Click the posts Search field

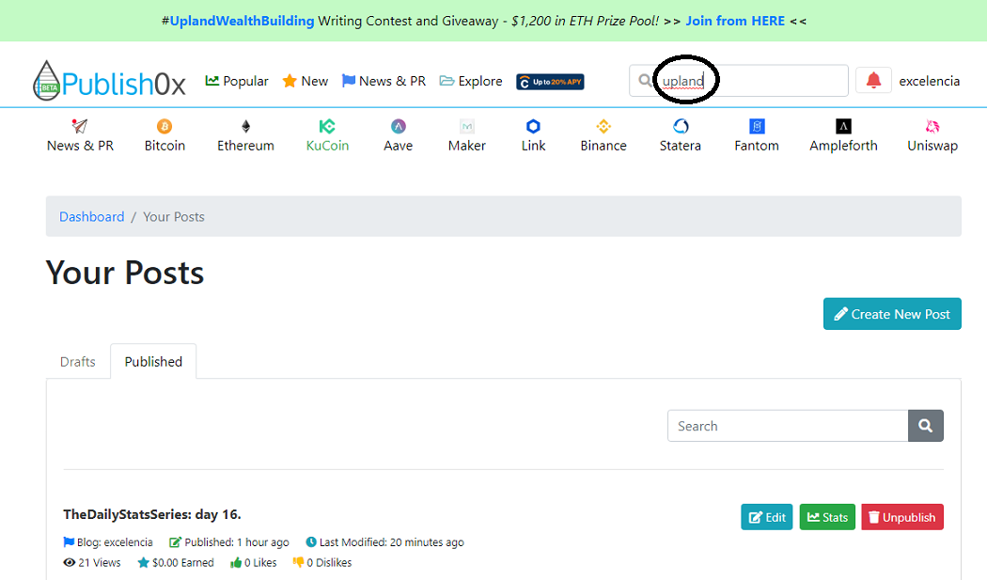[788, 426]
